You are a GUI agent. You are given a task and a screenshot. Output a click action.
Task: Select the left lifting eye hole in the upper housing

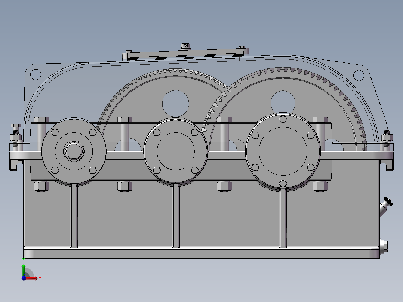tap(36, 74)
